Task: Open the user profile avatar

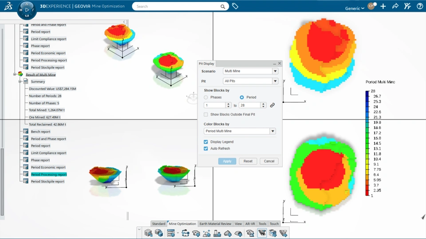Action: pyautogui.click(x=371, y=6)
